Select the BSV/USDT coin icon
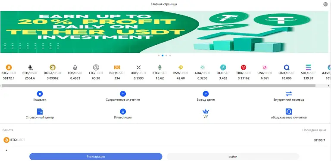The width and height of the screenshot is (331, 161). click(181, 68)
